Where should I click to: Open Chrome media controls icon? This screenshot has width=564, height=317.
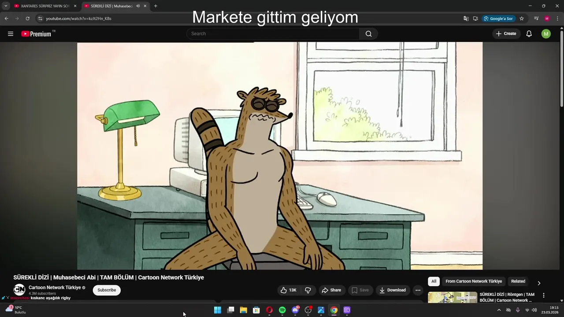(536, 18)
